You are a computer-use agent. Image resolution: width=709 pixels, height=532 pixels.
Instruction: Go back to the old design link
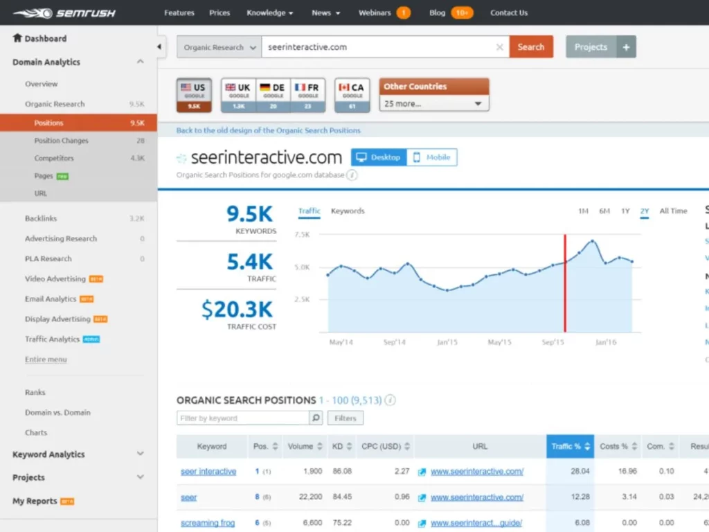pyautogui.click(x=268, y=130)
